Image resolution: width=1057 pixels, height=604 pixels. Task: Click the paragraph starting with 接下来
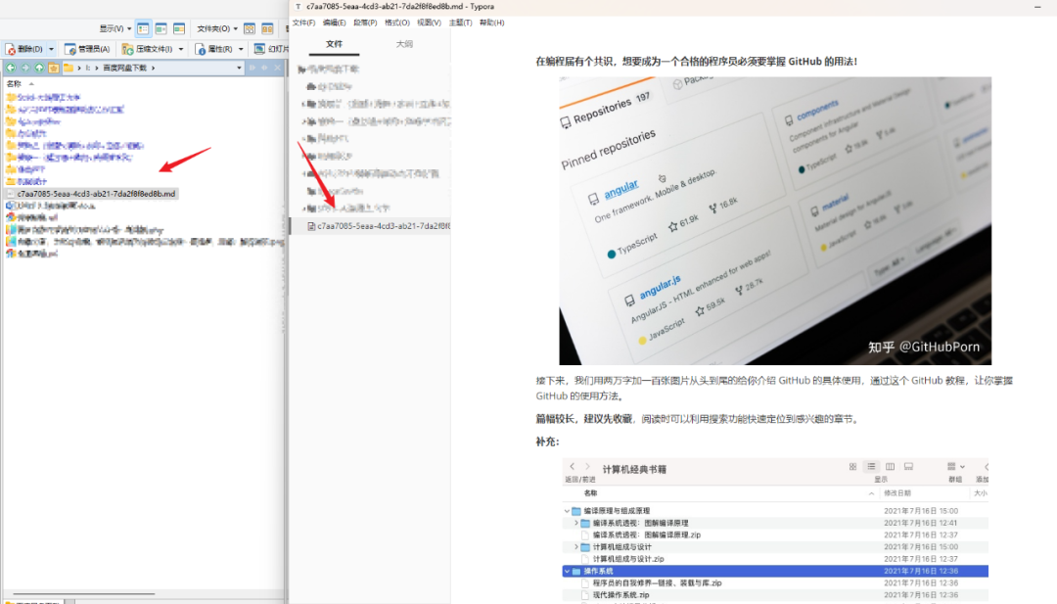(774, 389)
